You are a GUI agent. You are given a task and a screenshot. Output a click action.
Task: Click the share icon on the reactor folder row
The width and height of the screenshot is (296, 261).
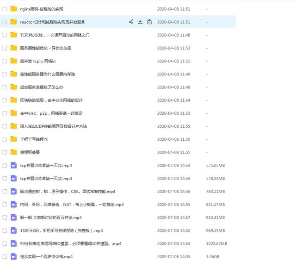[x=131, y=22]
